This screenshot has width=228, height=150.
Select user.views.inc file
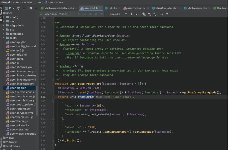pos(19,130)
